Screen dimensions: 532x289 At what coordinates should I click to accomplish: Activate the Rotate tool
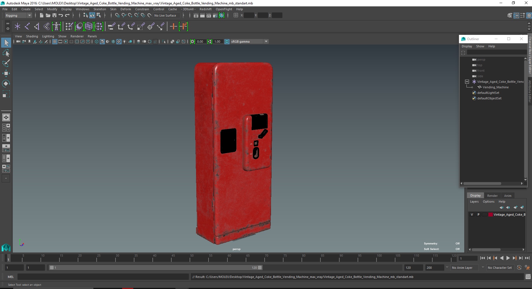pyautogui.click(x=6, y=84)
